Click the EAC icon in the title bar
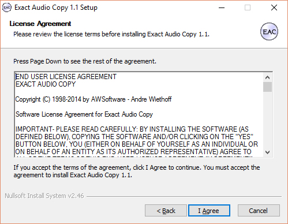Image resolution: width=288 pixels, height=224 pixels. (7, 8)
